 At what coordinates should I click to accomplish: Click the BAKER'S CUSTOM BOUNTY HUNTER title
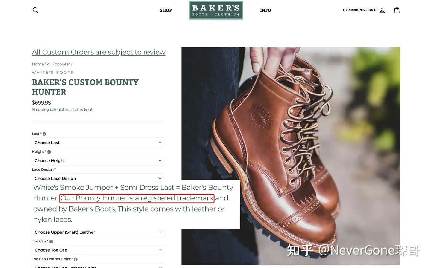[x=85, y=87]
